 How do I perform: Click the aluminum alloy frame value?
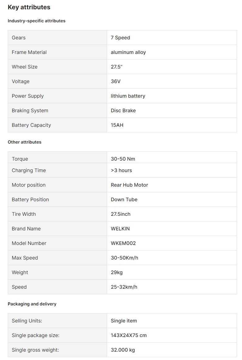pyautogui.click(x=128, y=52)
